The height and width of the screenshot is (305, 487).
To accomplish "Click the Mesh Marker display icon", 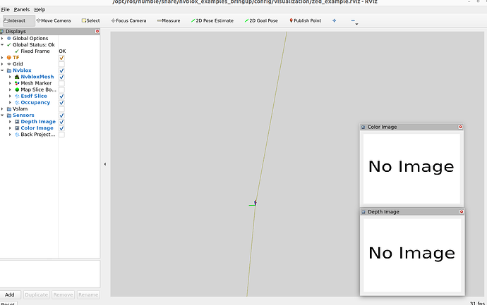I will pos(17,83).
